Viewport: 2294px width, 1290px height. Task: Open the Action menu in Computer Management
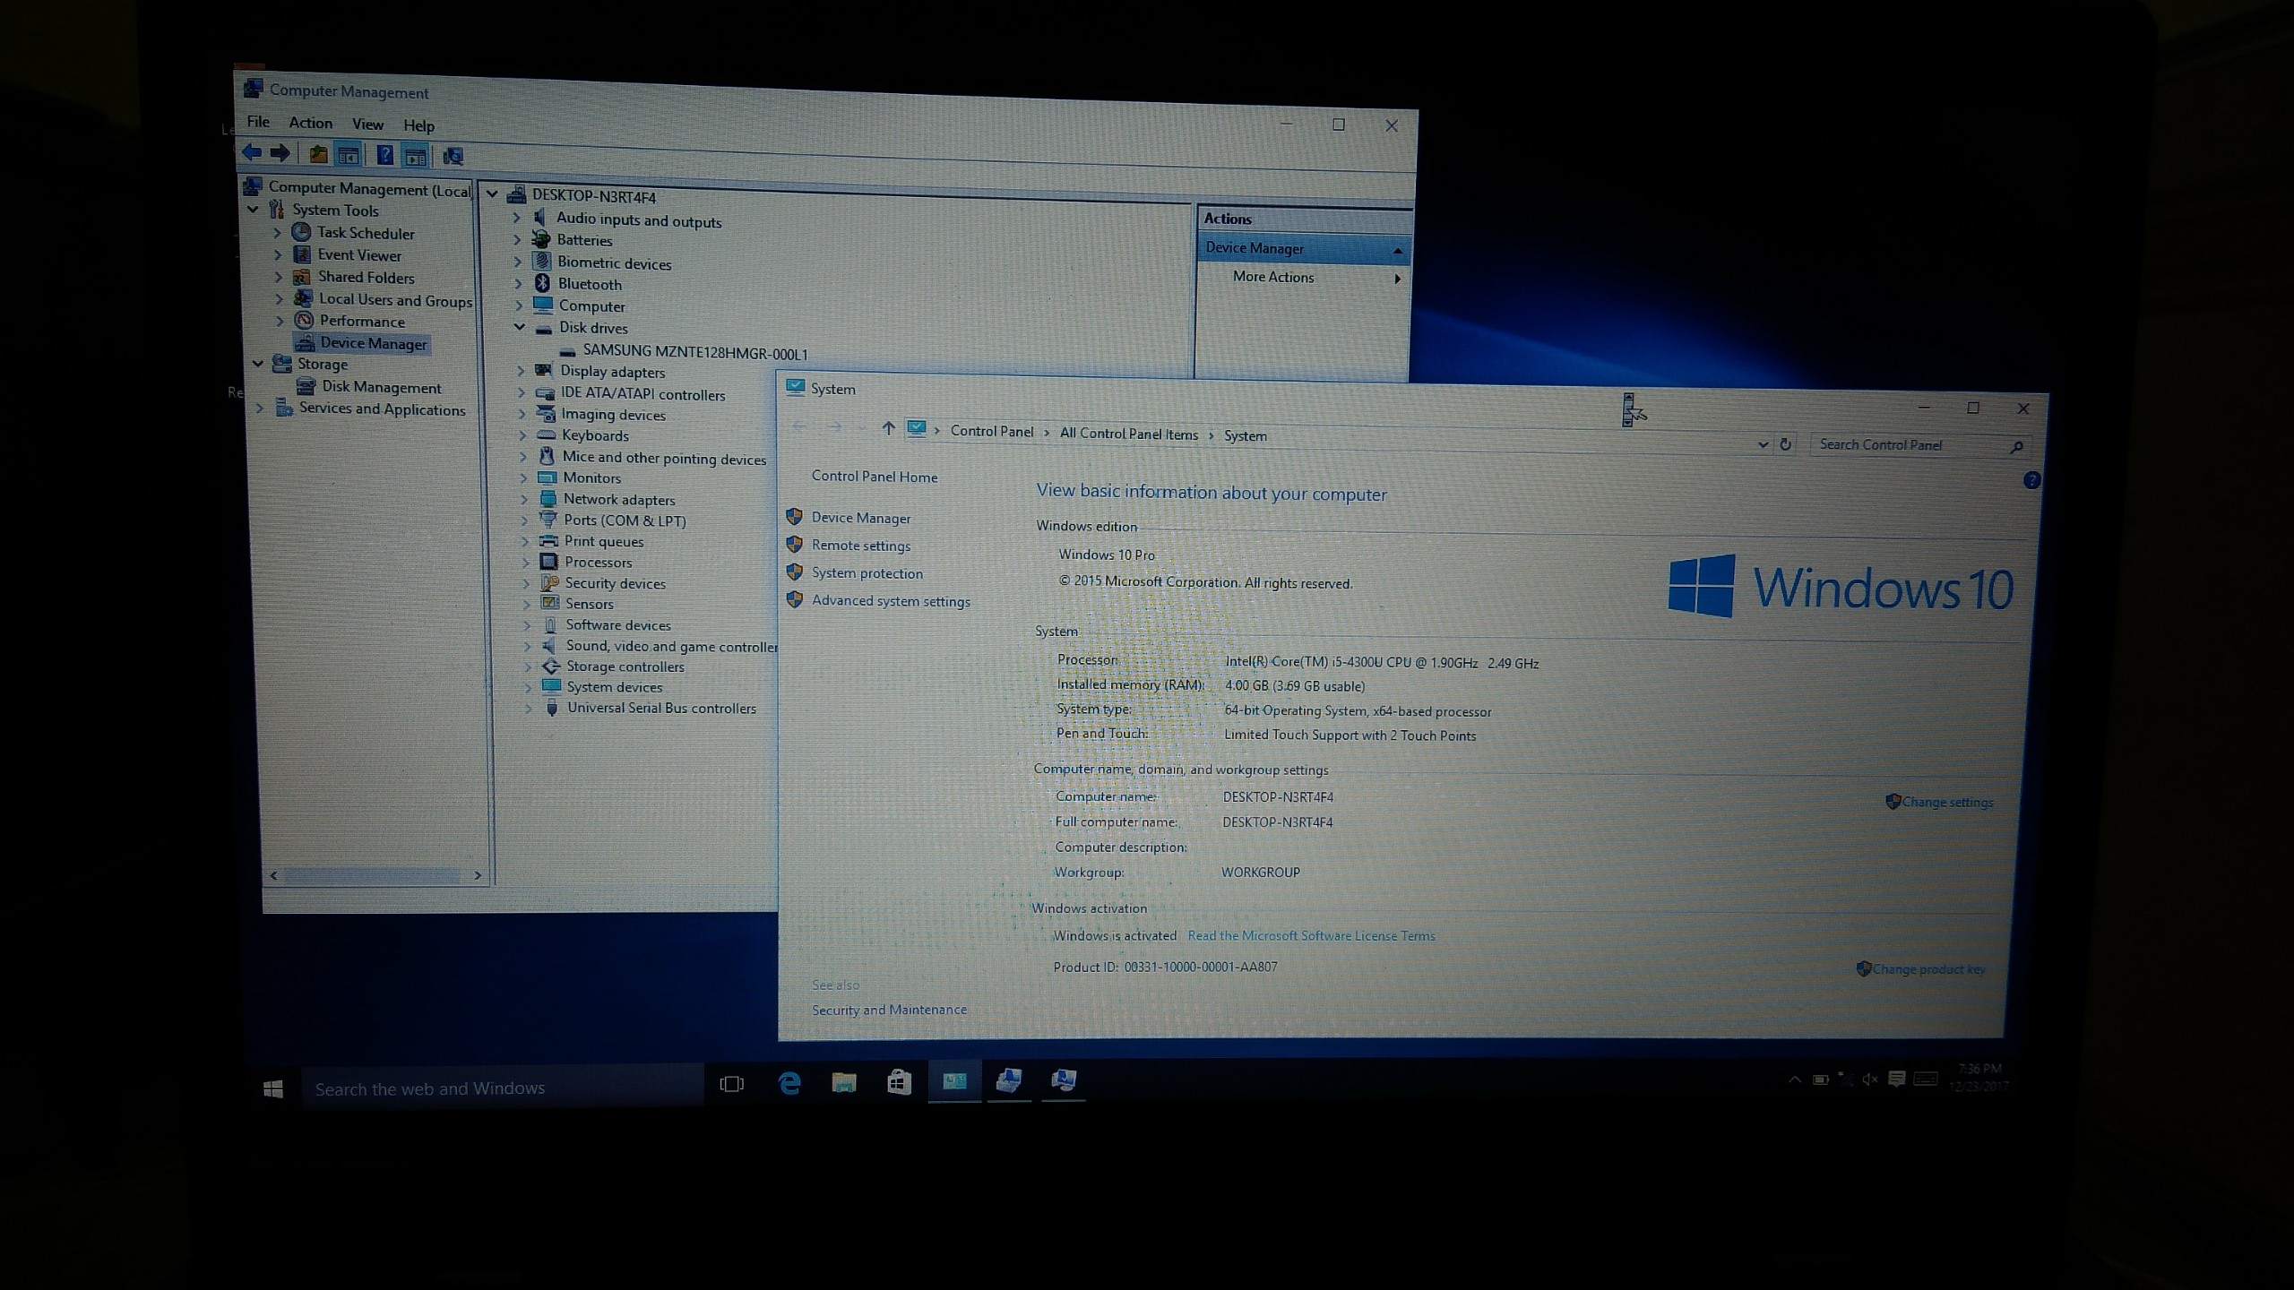pos(310,123)
